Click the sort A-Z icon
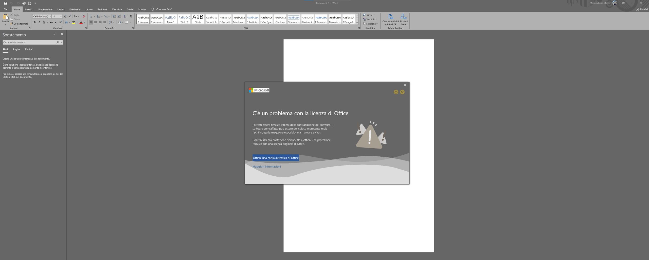 125,16
